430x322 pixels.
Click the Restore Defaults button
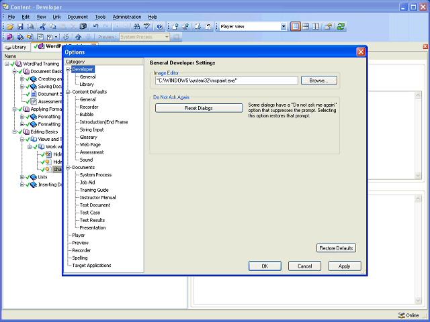(336, 248)
